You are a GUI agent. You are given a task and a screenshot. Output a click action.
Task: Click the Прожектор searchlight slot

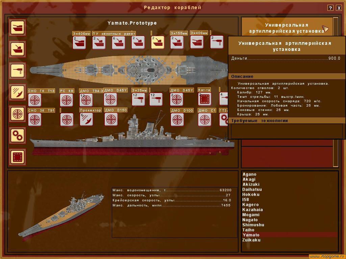(x=86, y=119)
